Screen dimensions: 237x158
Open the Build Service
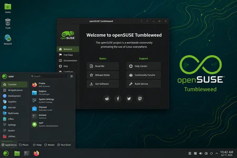point(144,84)
